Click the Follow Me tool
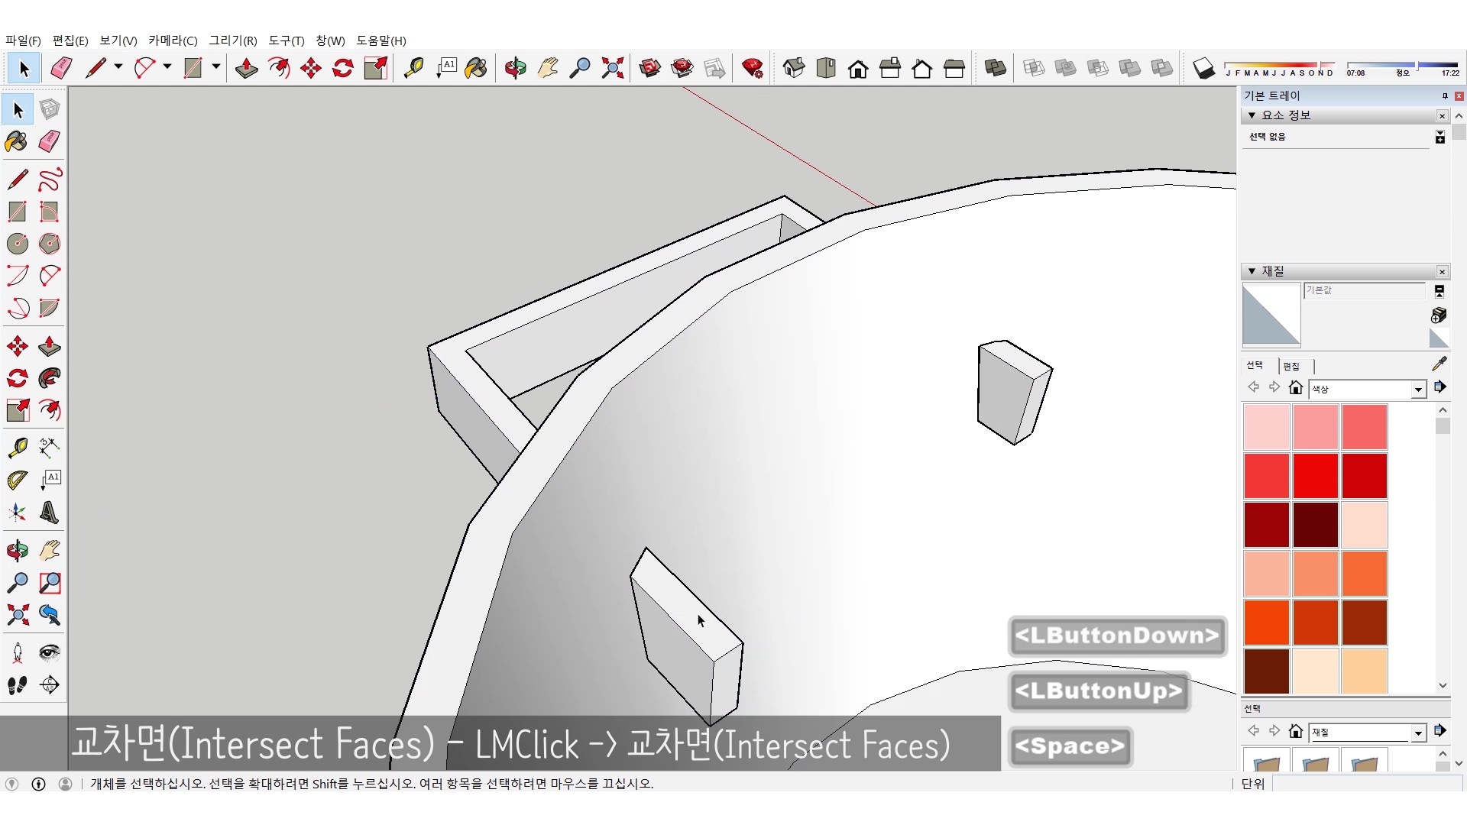Viewport: 1467px width, 825px height. [50, 378]
